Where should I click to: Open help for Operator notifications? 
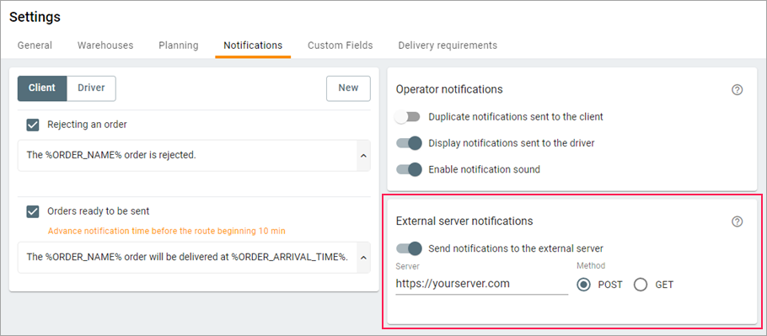[x=737, y=90]
